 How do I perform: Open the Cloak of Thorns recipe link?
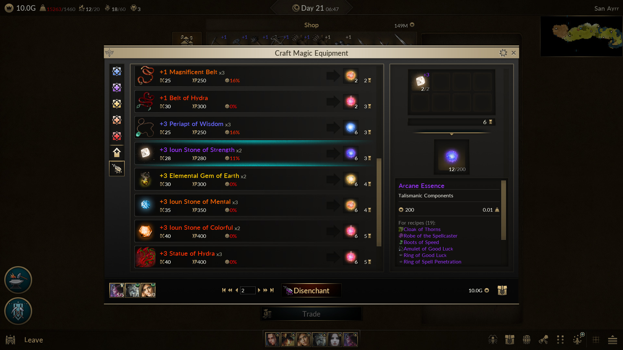(422, 229)
